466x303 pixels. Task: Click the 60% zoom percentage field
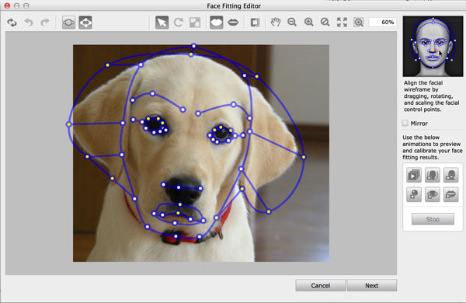382,23
